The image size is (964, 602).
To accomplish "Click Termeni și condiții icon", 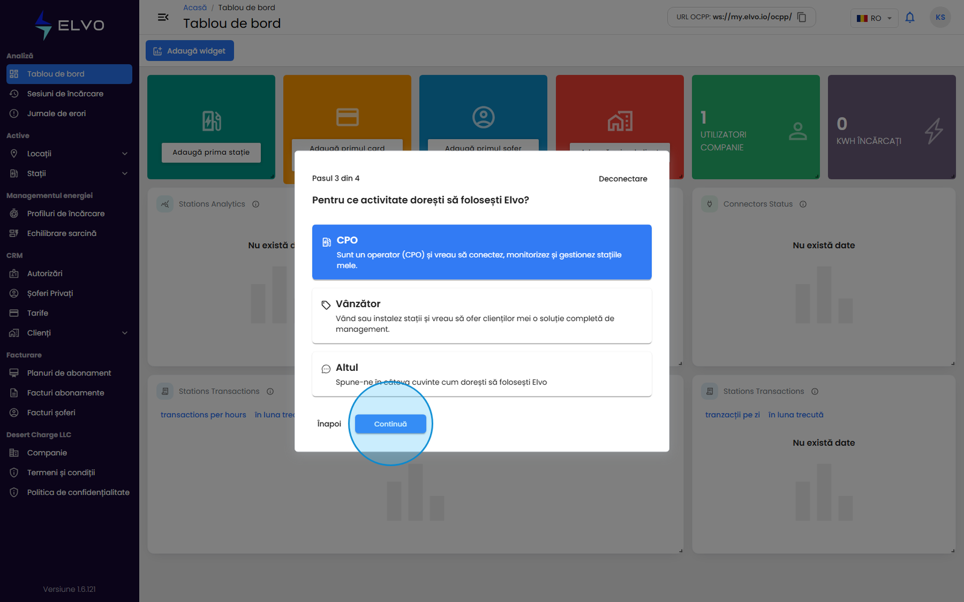I will point(14,473).
